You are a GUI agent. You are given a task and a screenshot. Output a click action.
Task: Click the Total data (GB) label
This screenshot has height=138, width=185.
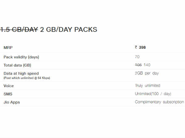point(17,65)
